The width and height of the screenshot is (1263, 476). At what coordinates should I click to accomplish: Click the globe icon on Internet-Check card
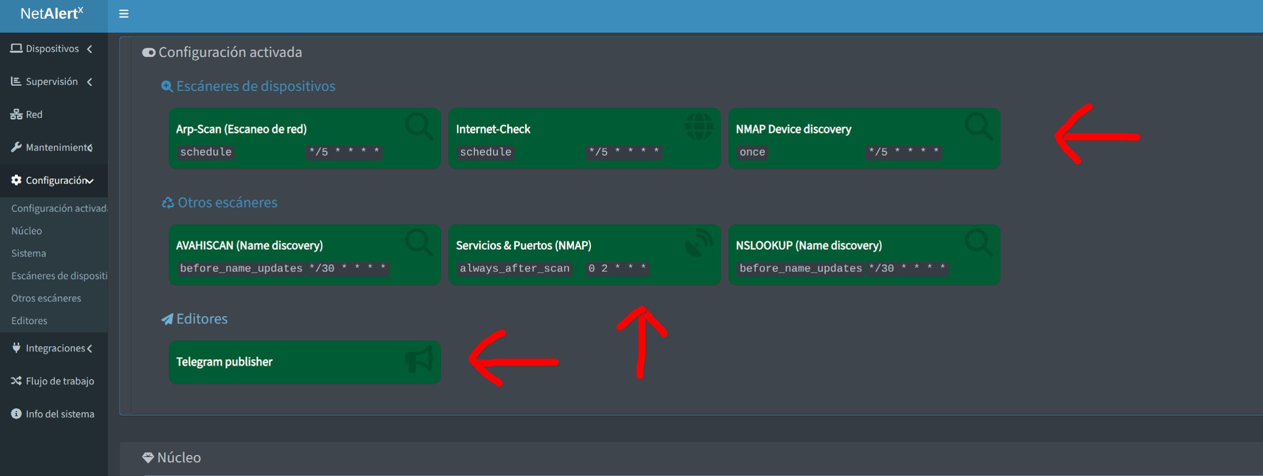[699, 126]
